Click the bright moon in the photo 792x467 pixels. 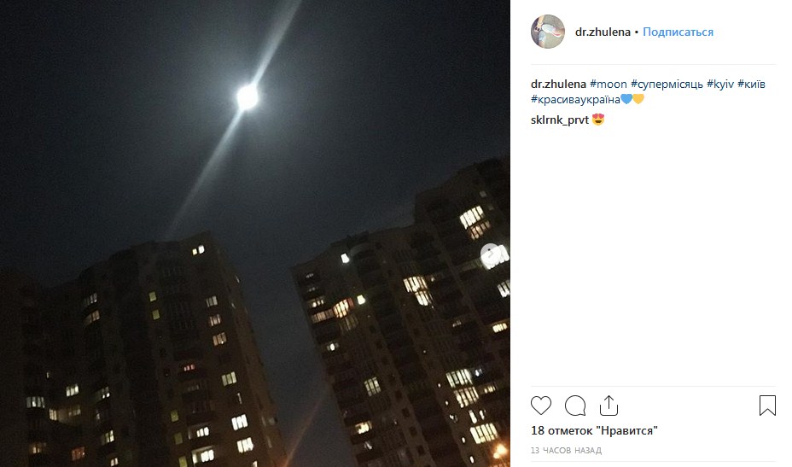click(x=247, y=96)
